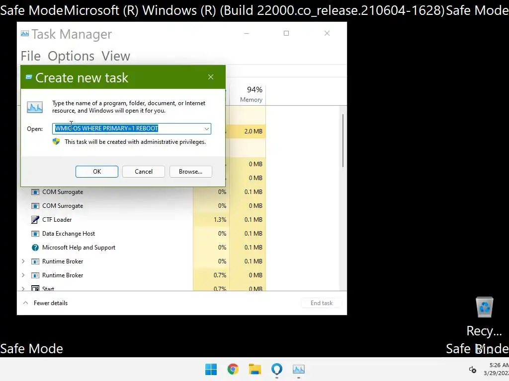This screenshot has width=509, height=381.
Task: Click Cancel in Create new task dialog
Action: pos(144,171)
